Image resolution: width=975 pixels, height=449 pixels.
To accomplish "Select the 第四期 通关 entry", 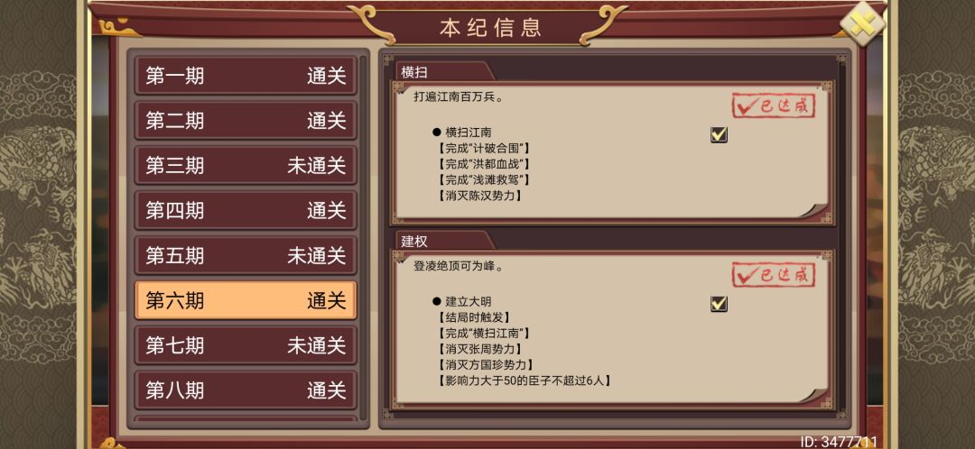I will click(x=246, y=211).
